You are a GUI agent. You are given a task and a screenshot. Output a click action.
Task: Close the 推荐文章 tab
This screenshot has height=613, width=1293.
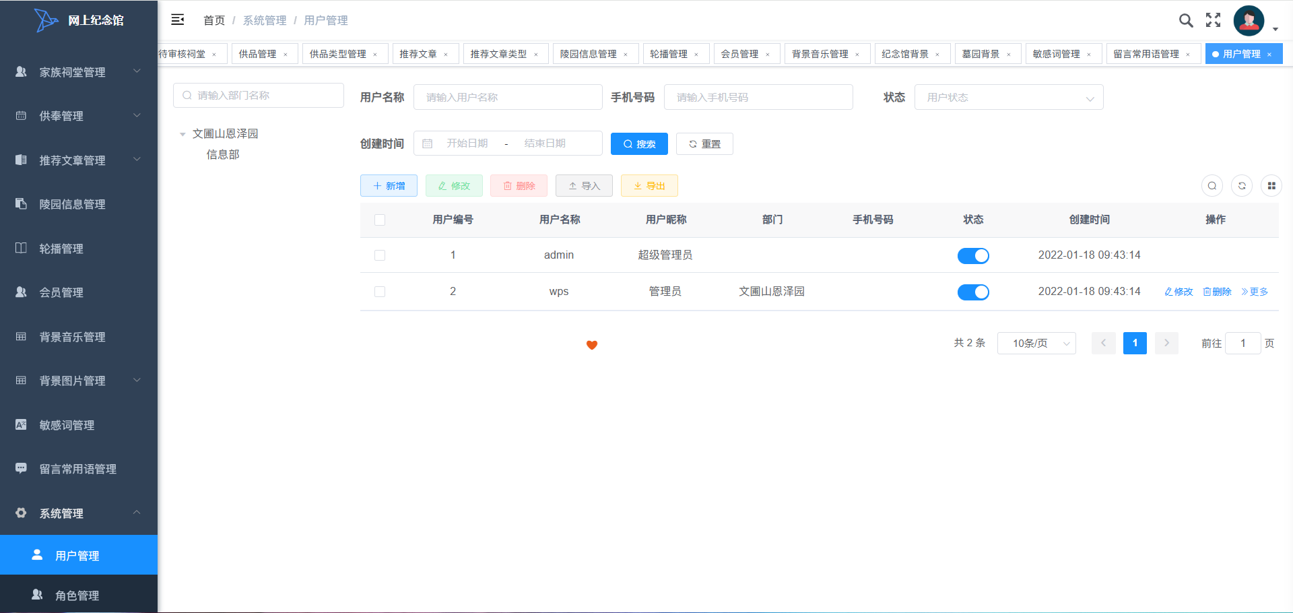(x=446, y=55)
